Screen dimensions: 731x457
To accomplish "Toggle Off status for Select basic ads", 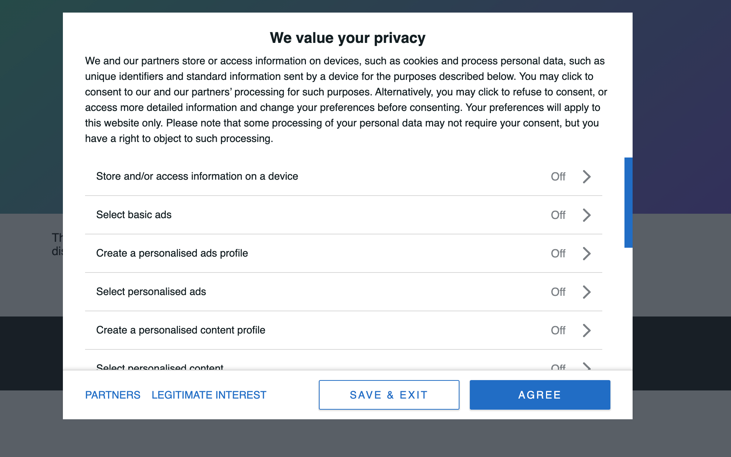I will (x=558, y=215).
